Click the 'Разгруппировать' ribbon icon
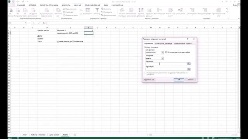This screenshot has height=139, width=248. coord(205,12)
